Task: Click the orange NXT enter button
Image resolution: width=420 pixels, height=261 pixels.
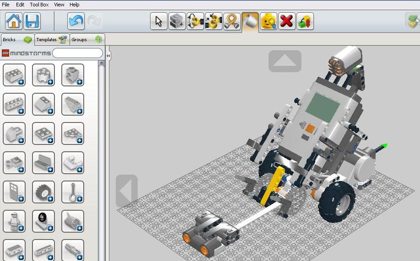Action: (310, 128)
